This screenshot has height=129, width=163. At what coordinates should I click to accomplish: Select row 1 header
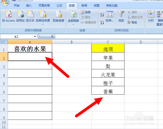[x=4, y=48]
